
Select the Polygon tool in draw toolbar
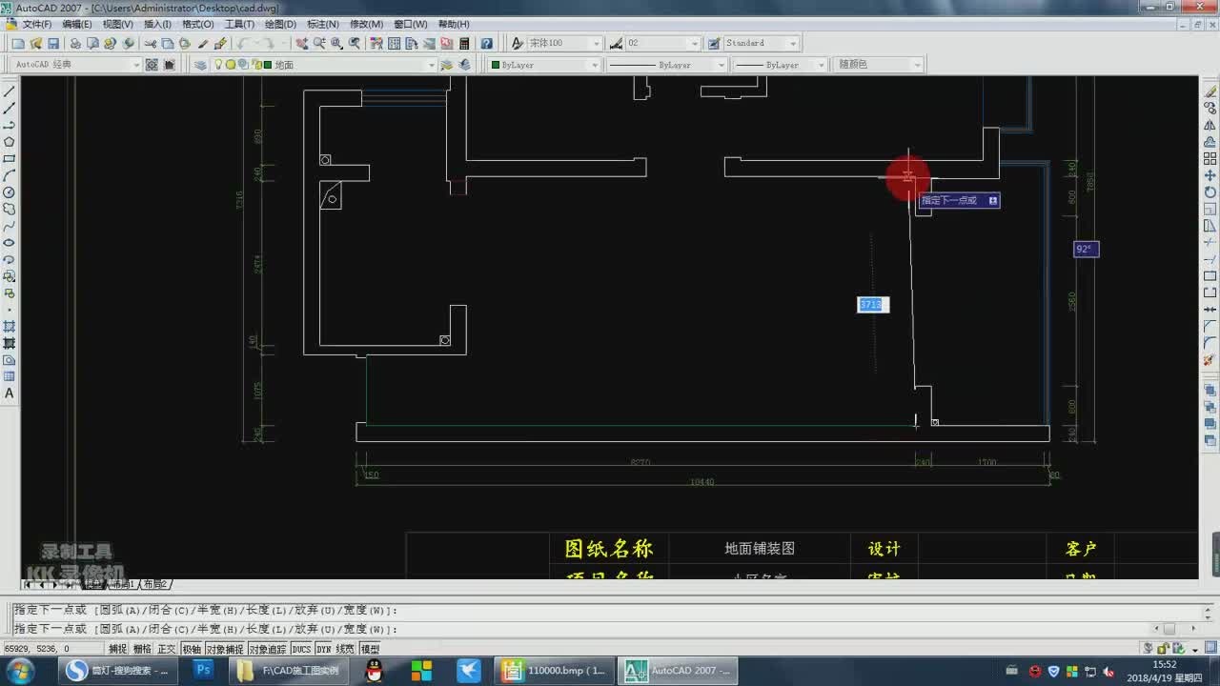[x=10, y=142]
